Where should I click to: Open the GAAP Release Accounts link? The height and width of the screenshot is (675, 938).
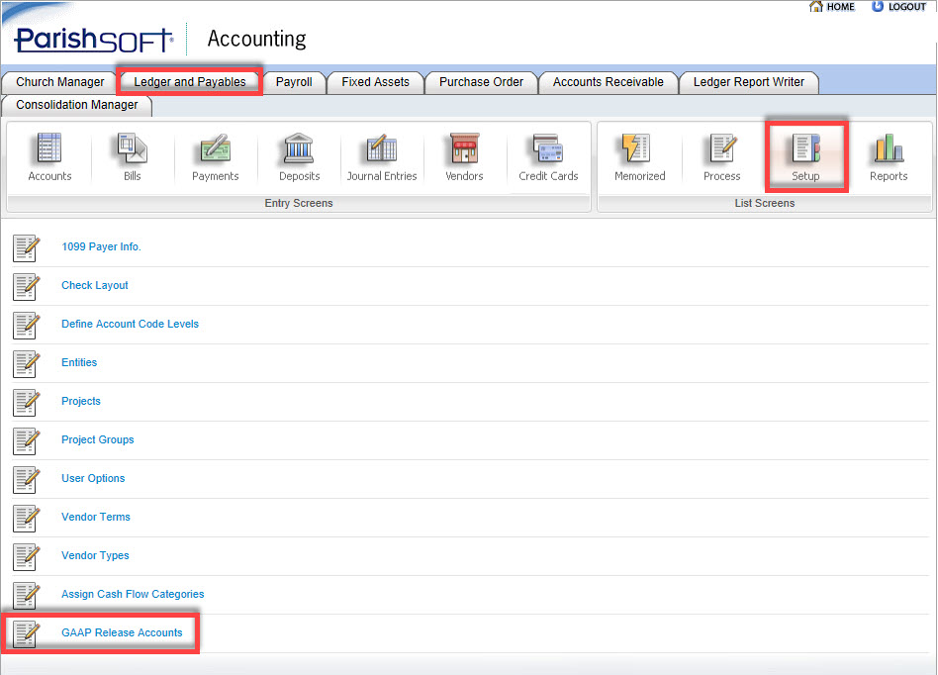tap(122, 632)
